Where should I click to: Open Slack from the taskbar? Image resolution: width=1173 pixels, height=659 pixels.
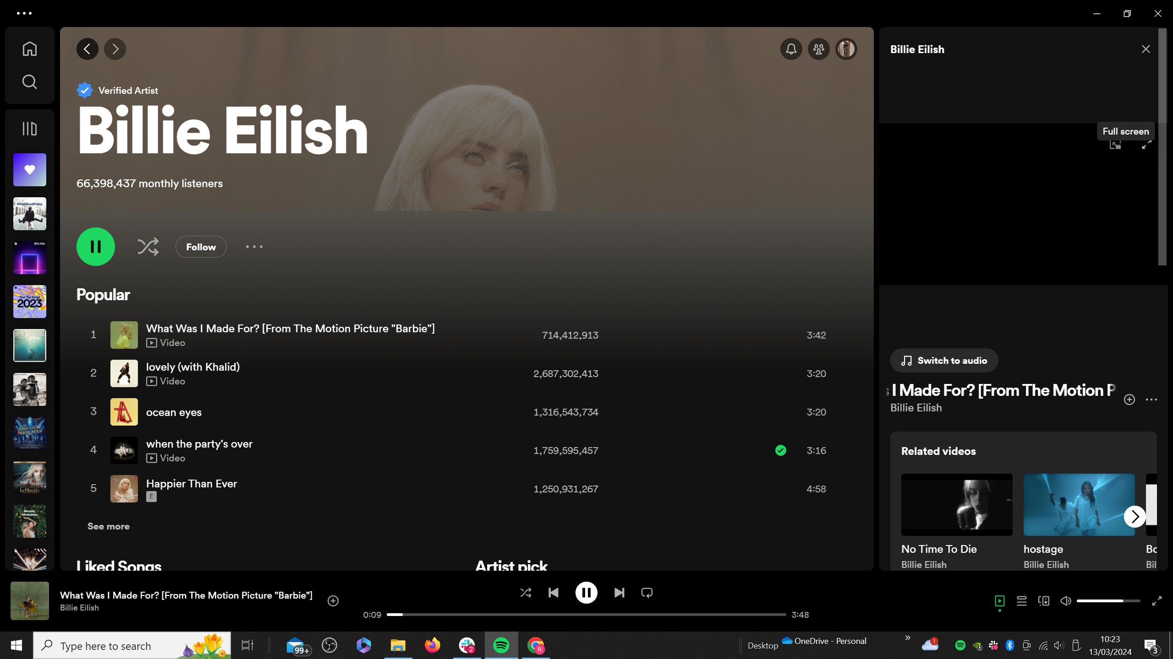point(467,646)
